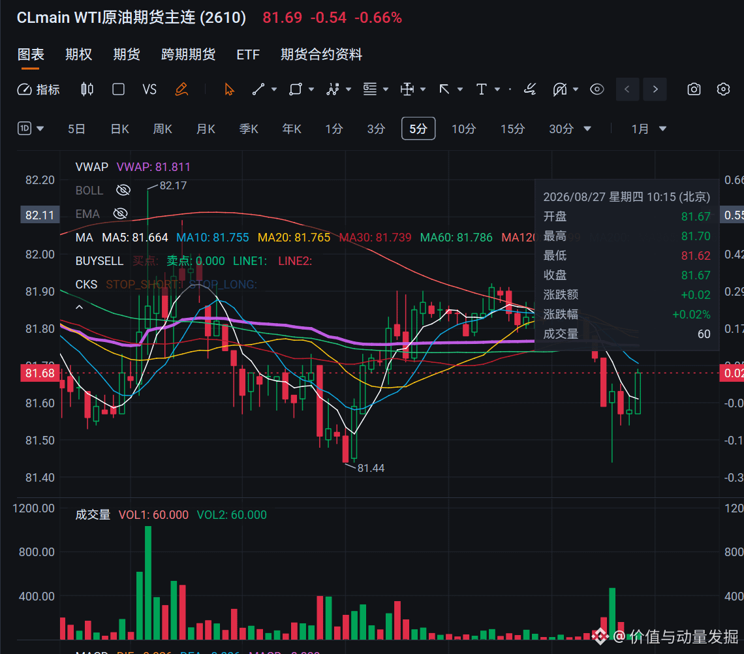
Task: Select the 周K timeframe
Action: (163, 129)
